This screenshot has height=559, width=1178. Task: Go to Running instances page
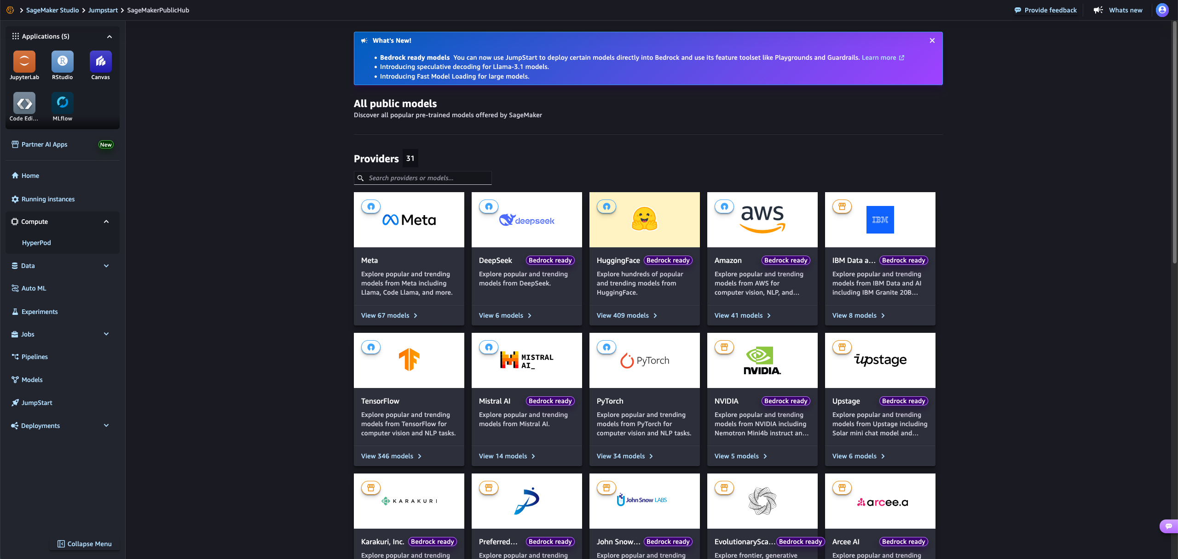[48, 199]
